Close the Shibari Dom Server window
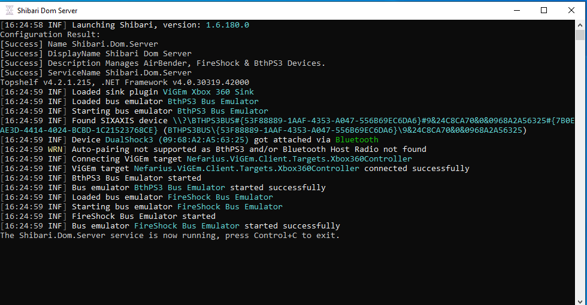This screenshot has width=587, height=305. tap(571, 10)
